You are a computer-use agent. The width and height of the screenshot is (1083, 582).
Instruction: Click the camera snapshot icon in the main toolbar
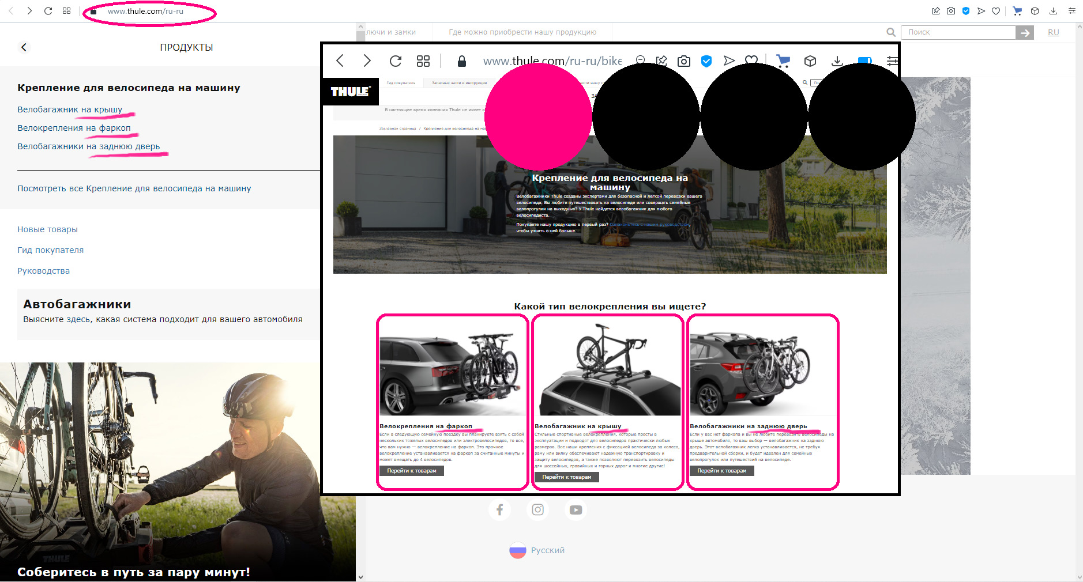point(951,11)
